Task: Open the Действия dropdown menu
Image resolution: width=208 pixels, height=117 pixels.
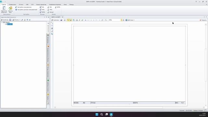Action: (130, 20)
